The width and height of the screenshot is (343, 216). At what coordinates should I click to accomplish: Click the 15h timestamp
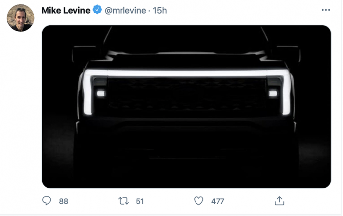click(159, 10)
